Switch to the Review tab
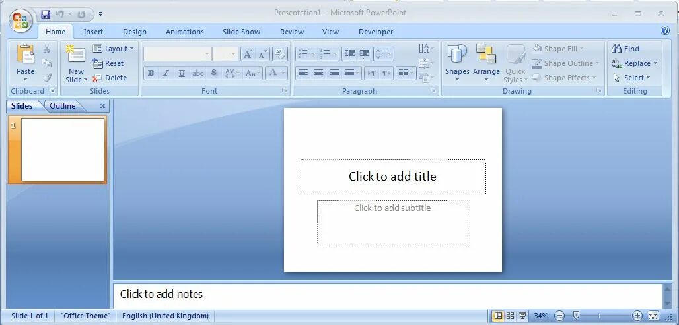Viewport: 679px width, 325px height. click(292, 32)
